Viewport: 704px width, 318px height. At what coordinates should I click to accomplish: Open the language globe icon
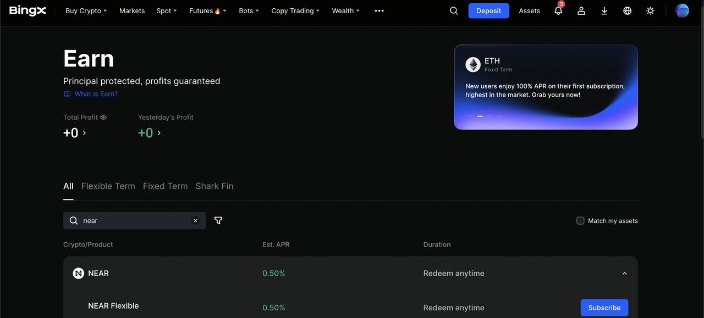pyautogui.click(x=627, y=11)
